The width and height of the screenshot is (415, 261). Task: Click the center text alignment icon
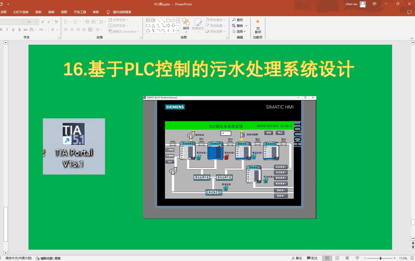(72, 30)
